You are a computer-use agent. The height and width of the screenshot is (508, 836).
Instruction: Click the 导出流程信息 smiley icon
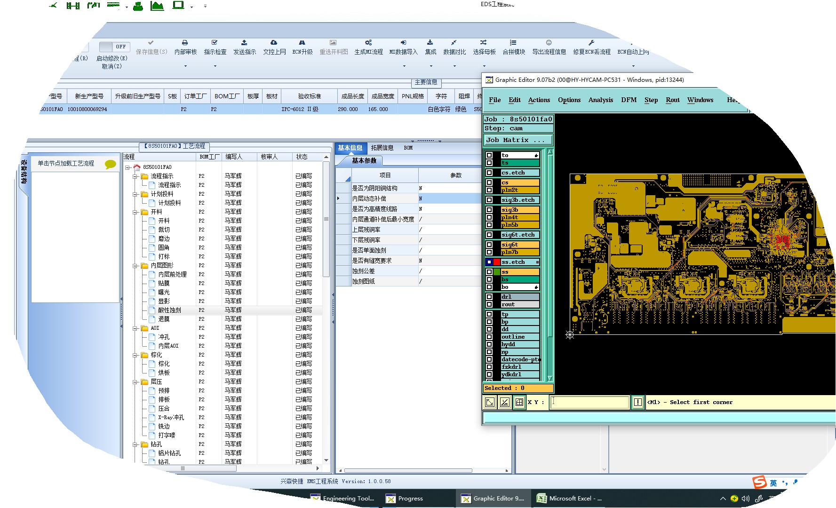click(x=549, y=42)
